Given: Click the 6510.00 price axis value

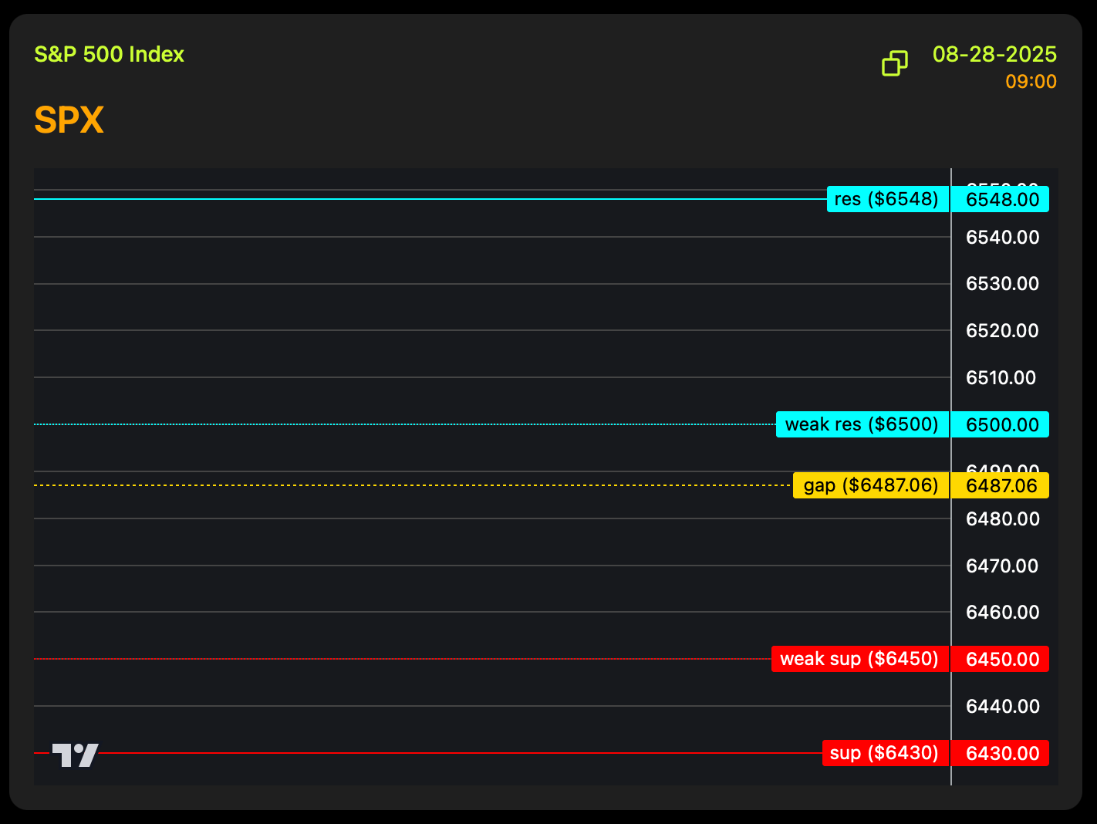Looking at the screenshot, I should [x=1002, y=378].
